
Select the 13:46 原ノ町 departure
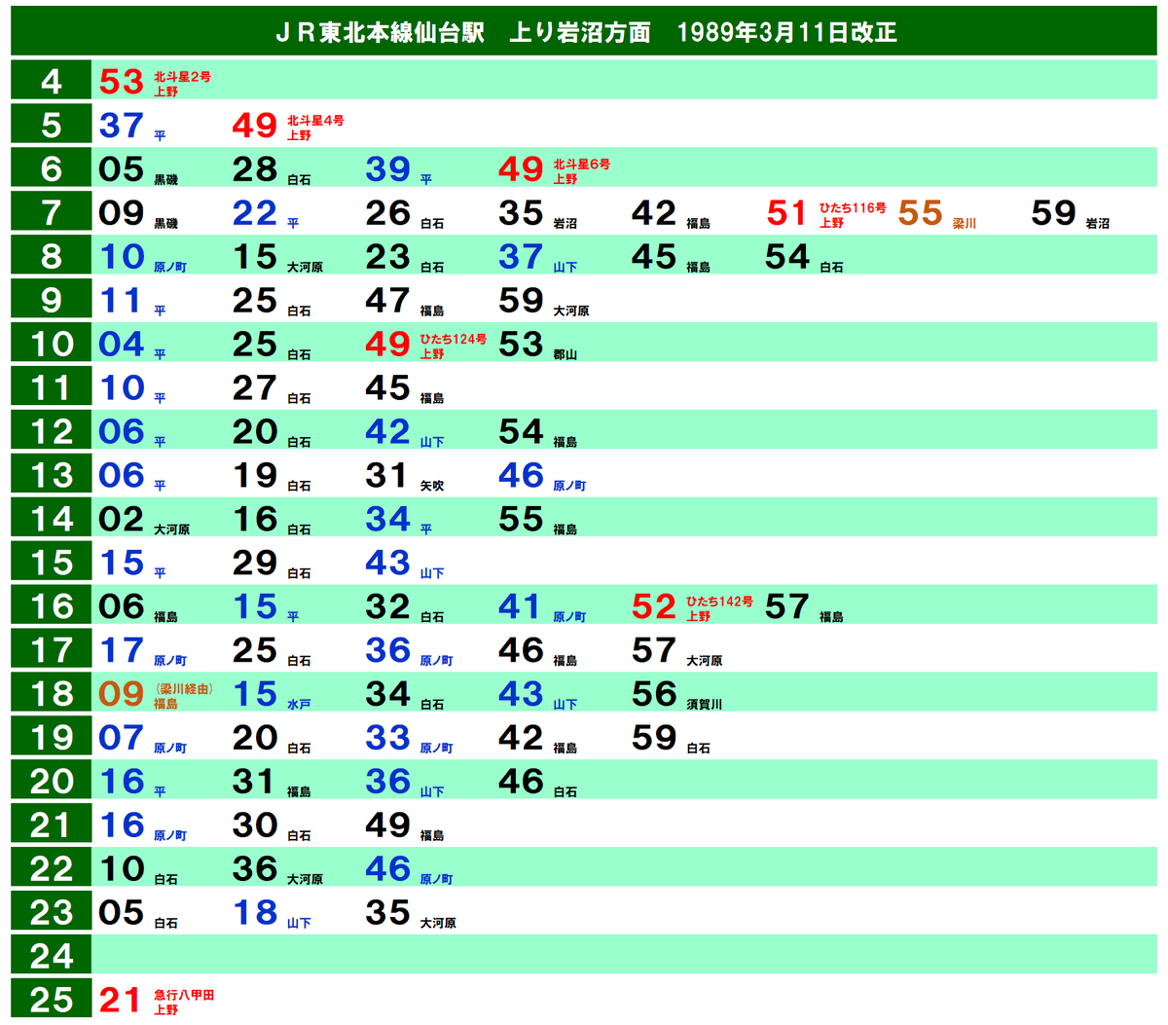pos(543,476)
